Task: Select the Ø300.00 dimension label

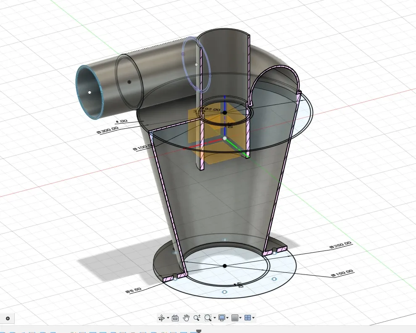Action: (x=106, y=129)
